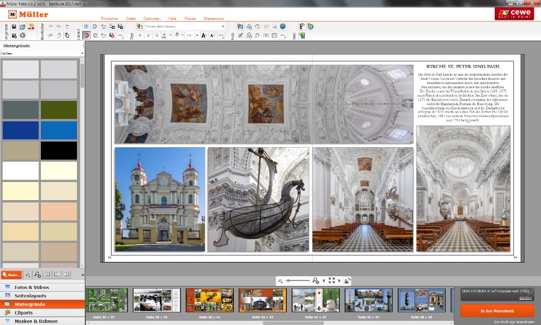Toggle bold text formatting
Viewport: 541px width, 325px height.
[139, 35]
